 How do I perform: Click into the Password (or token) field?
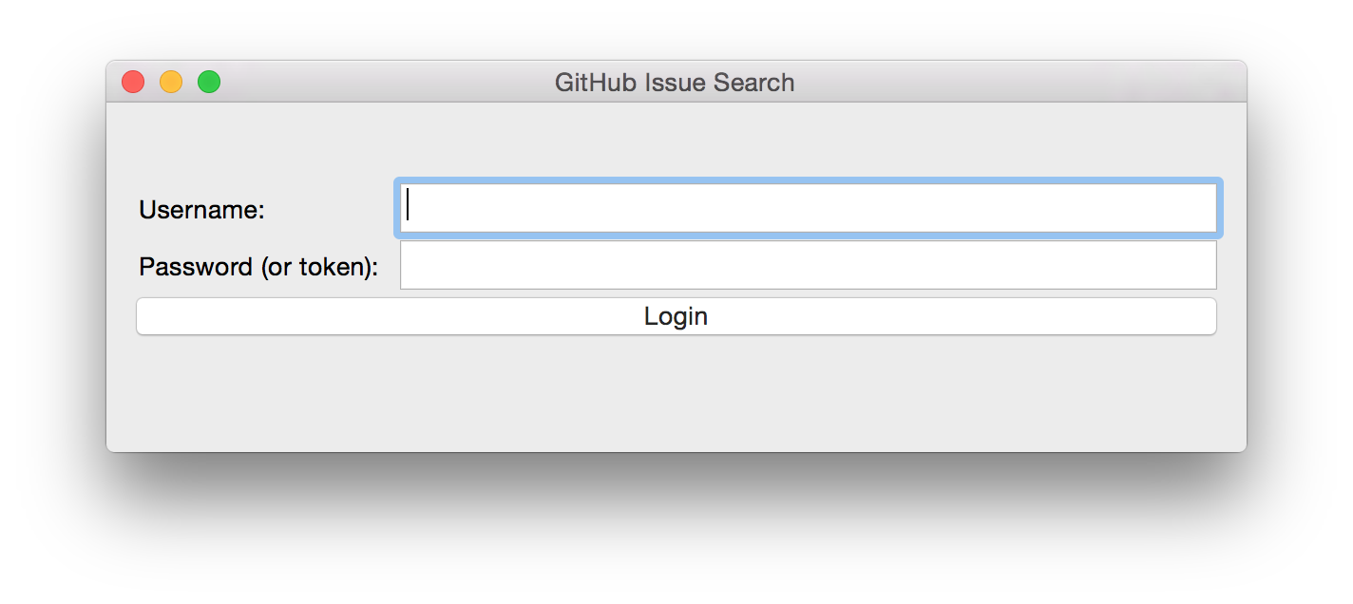[x=808, y=265]
